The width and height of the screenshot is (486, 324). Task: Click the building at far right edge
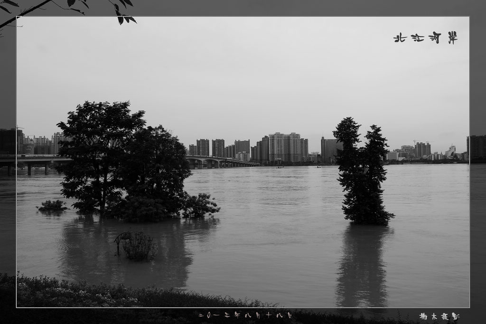[x=476, y=147]
